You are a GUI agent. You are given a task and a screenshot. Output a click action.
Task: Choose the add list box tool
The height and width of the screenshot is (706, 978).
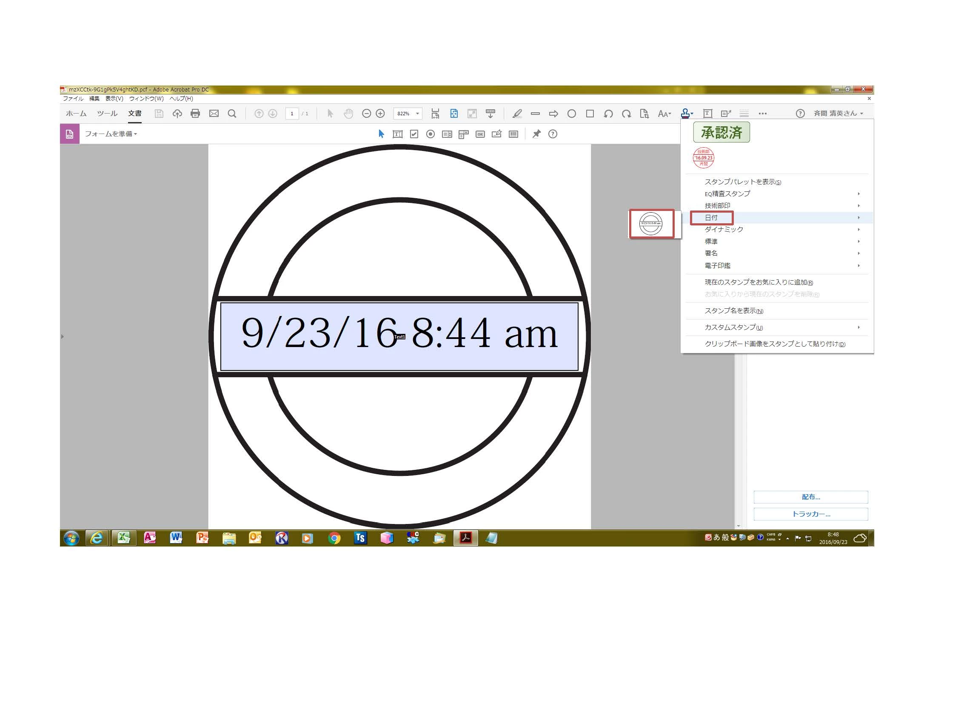click(447, 134)
